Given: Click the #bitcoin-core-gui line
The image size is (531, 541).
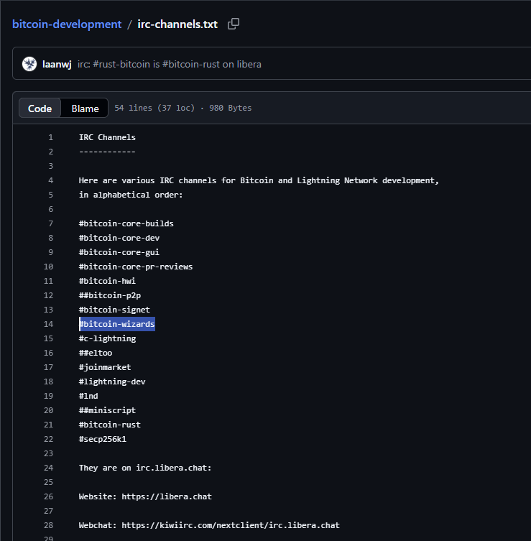Looking at the screenshot, I should point(119,252).
